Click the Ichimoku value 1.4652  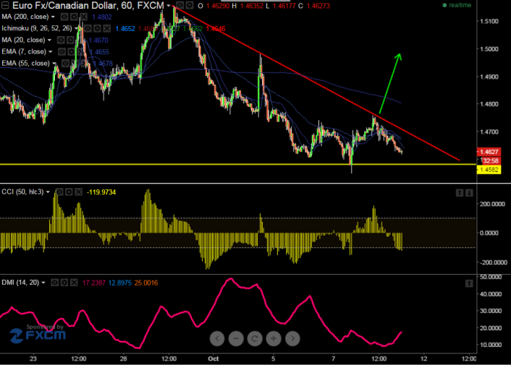pos(125,29)
